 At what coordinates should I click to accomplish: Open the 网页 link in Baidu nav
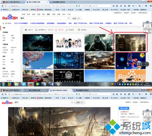(x=29, y=14)
